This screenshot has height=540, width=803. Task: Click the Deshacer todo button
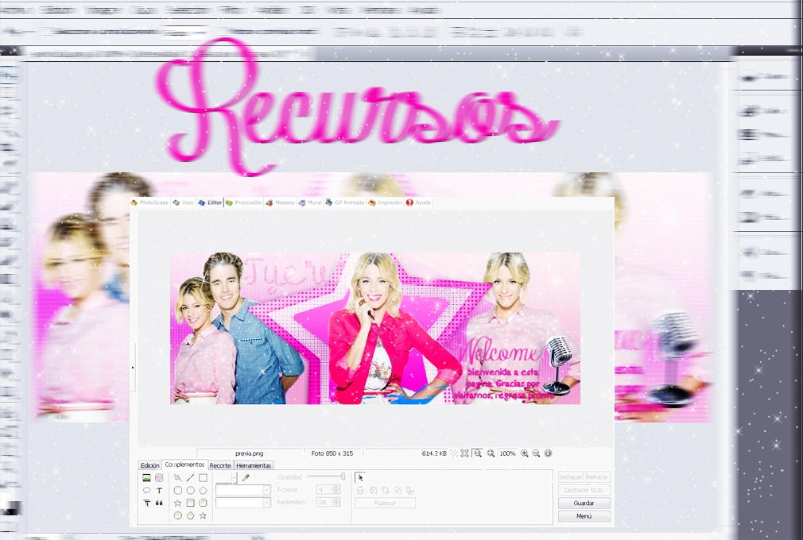[x=584, y=490]
